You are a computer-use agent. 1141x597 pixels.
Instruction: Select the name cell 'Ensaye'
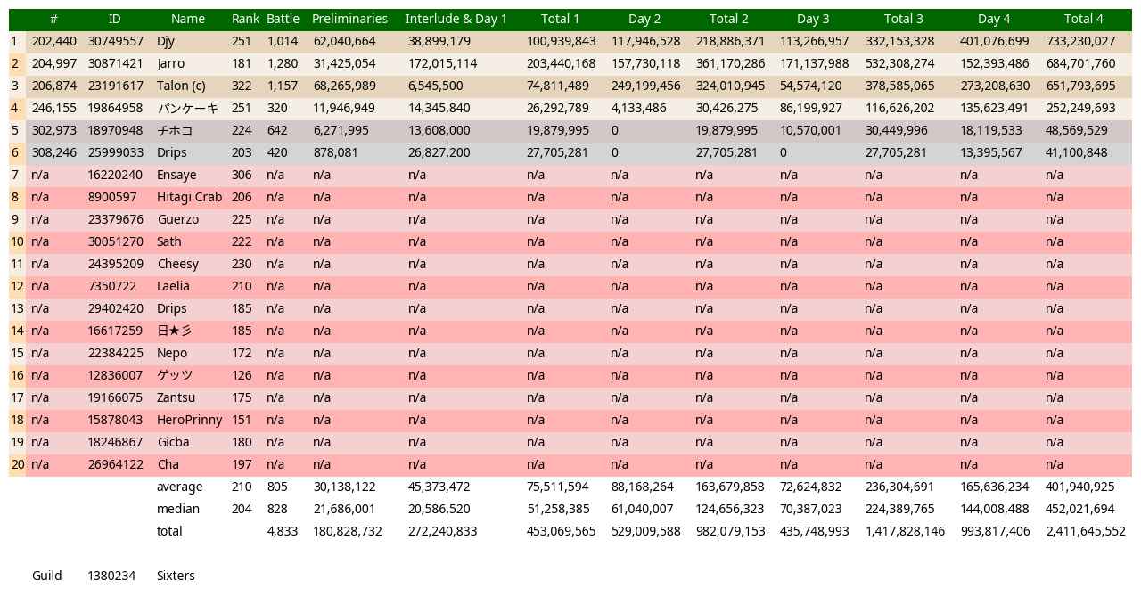(176, 175)
